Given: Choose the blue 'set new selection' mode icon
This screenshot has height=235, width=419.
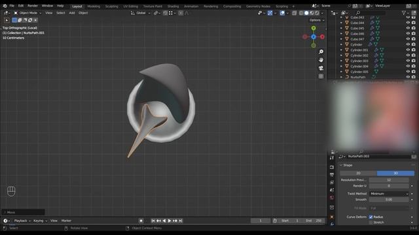Looking at the screenshot, I should point(14,20).
